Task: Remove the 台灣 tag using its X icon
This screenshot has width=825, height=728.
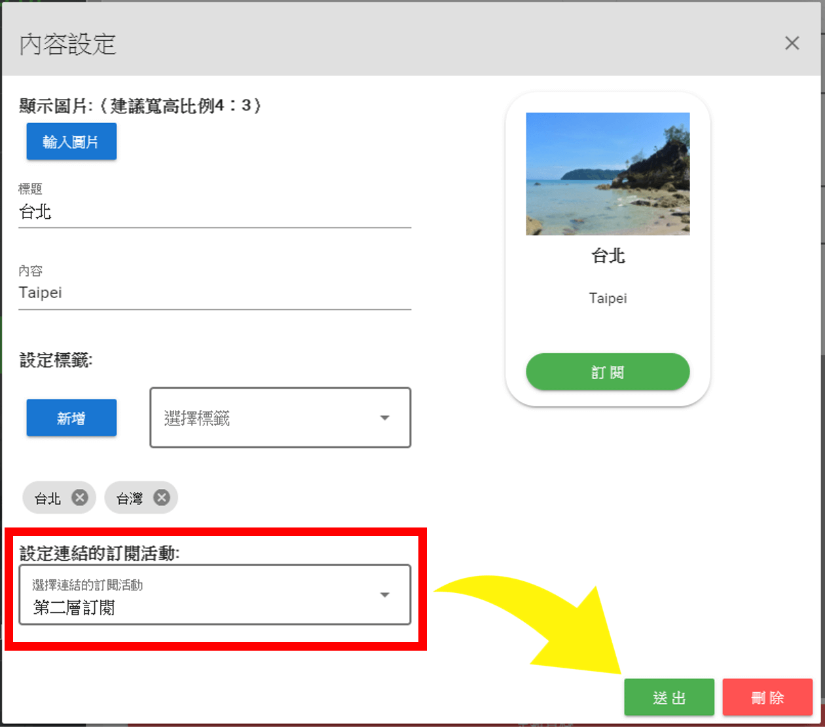Action: pos(161,497)
